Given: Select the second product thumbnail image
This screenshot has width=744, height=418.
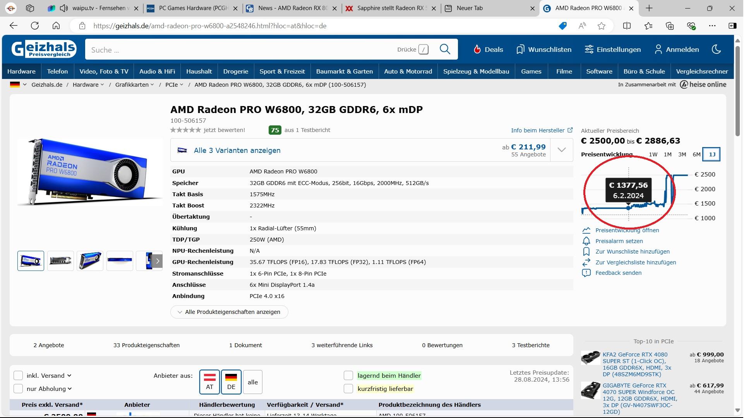Looking at the screenshot, I should click(x=60, y=261).
